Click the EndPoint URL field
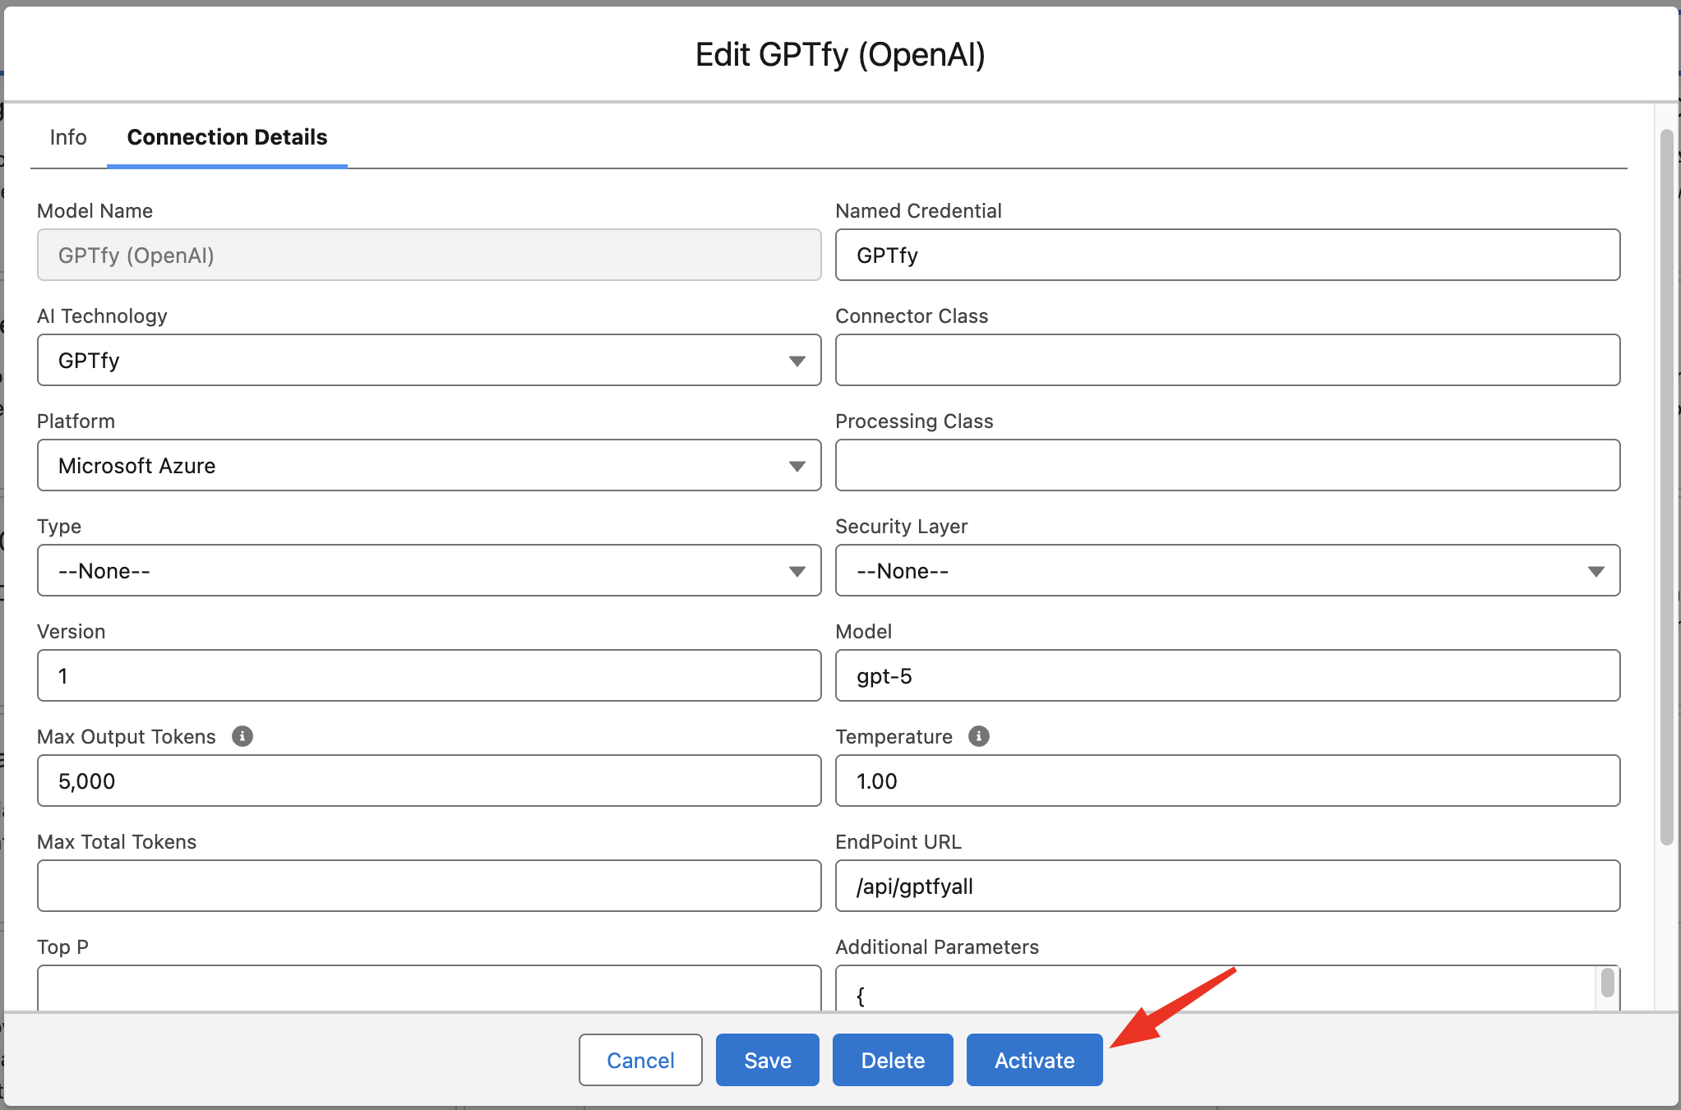Image resolution: width=1681 pixels, height=1110 pixels. [x=1227, y=886]
